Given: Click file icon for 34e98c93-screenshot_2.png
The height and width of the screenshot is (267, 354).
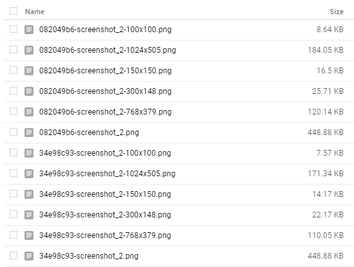Looking at the screenshot, I should click(29, 256).
